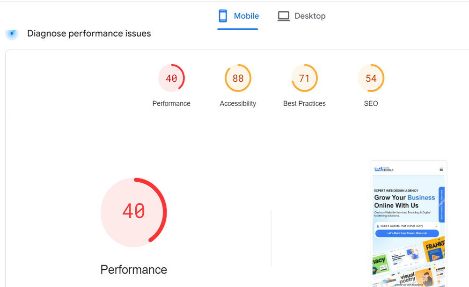
Task: Click the 'Diagnose performance issues' heading
Action: 89,34
